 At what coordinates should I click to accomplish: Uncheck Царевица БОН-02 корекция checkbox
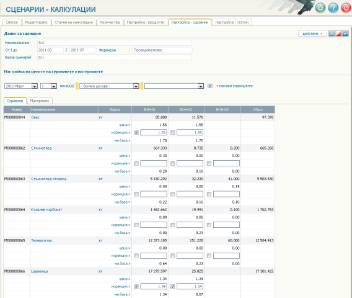pyautogui.click(x=173, y=287)
